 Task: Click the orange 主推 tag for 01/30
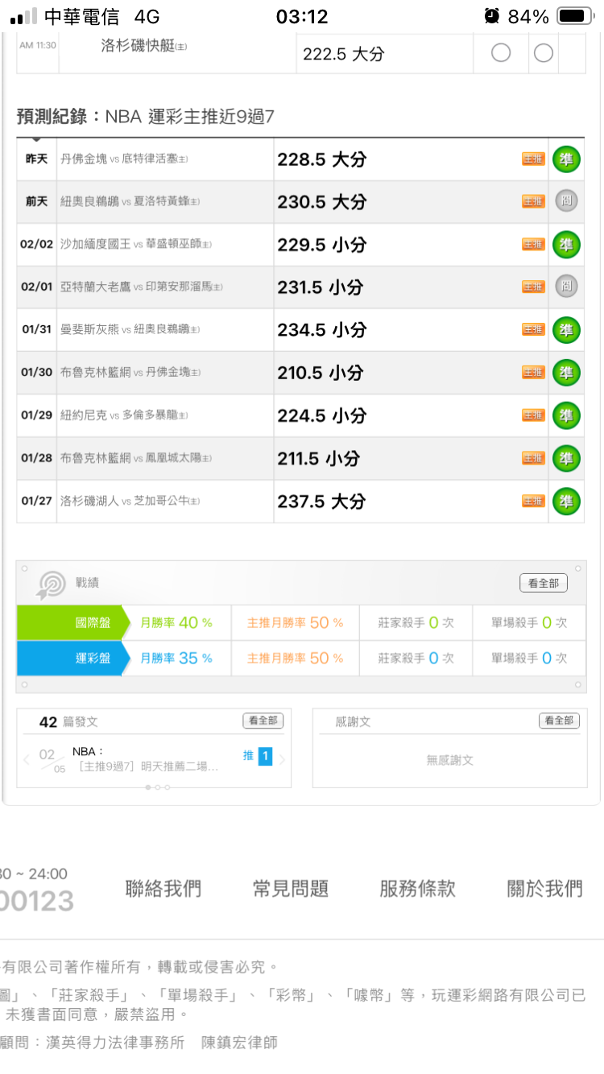533,372
